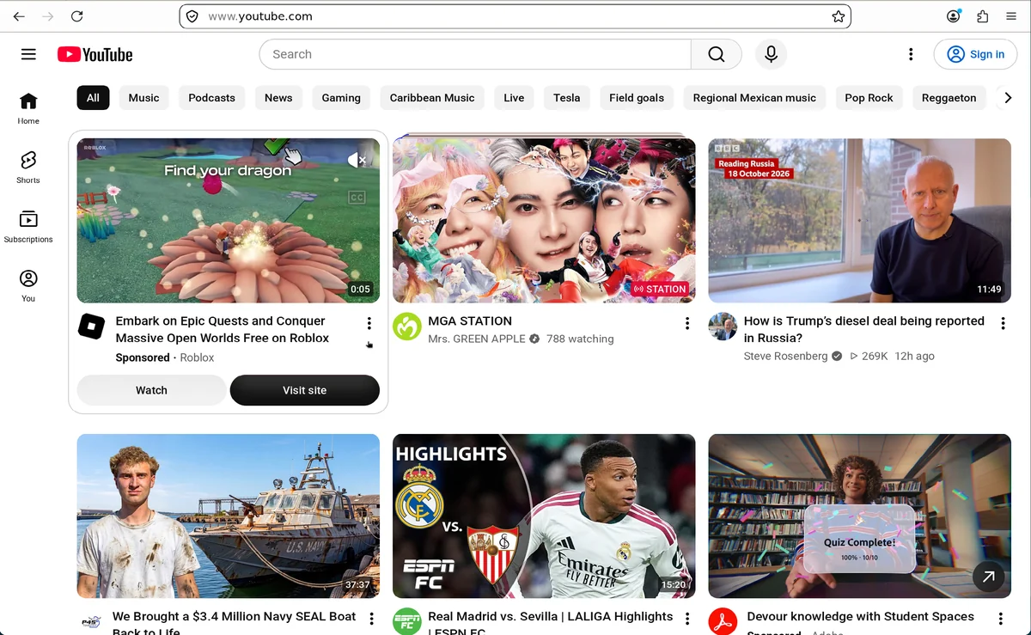Screen dimensions: 1031x635
Task: Select the Caribbean Music chip
Action: click(432, 98)
